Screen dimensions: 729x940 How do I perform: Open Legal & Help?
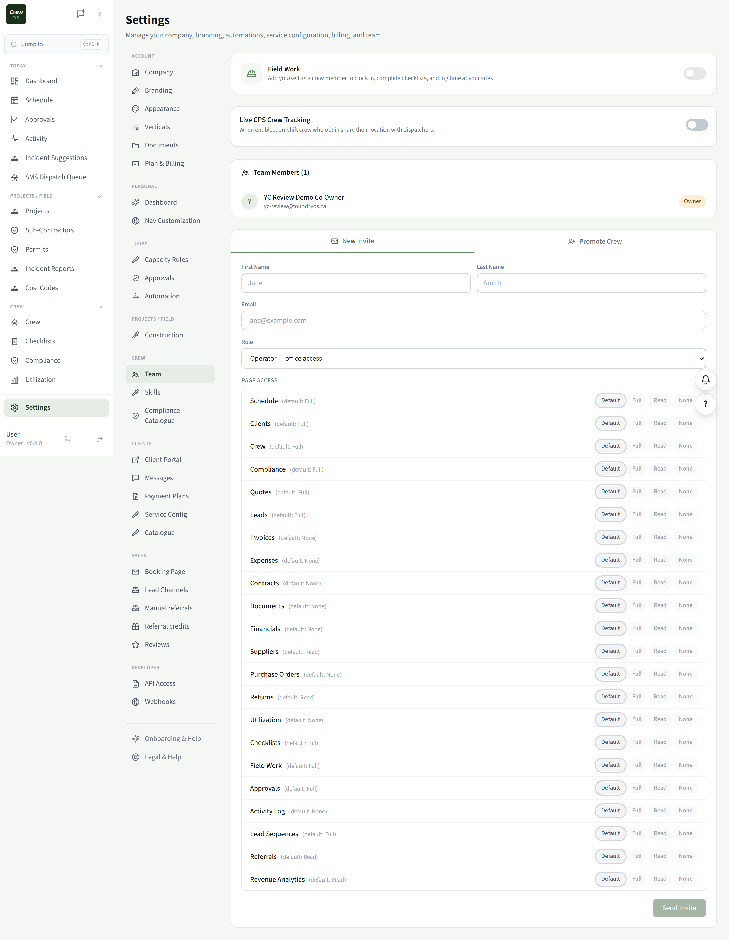pyautogui.click(x=170, y=757)
